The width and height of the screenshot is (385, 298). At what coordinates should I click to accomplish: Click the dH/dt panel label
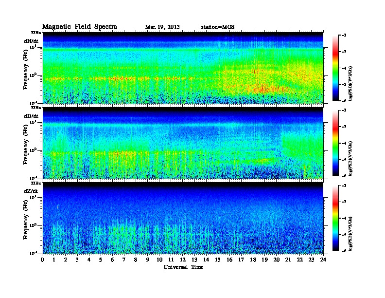31,41
